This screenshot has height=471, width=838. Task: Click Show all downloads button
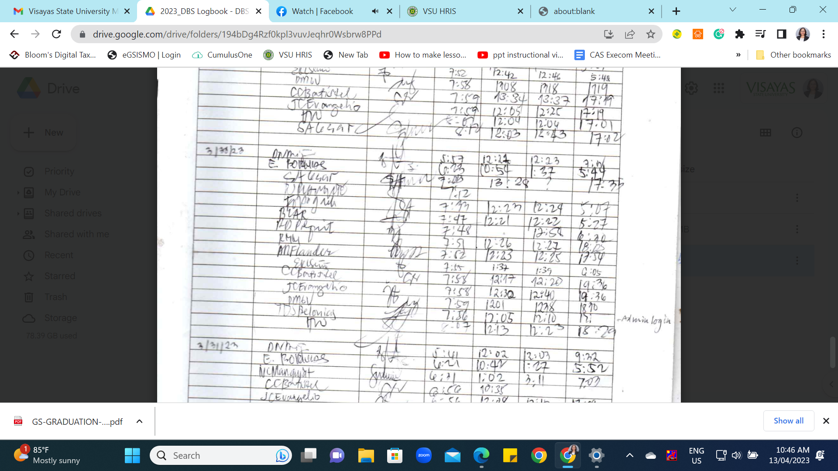[x=788, y=421]
